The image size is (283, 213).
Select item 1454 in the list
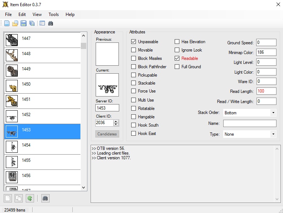pos(42,147)
